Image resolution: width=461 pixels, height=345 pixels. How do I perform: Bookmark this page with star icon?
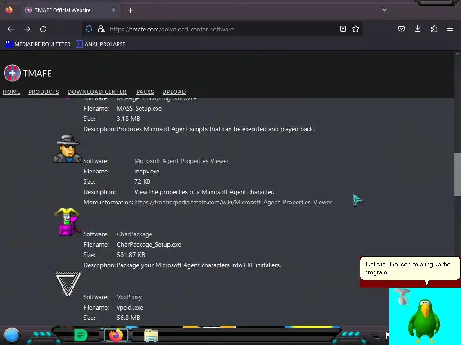(x=356, y=29)
